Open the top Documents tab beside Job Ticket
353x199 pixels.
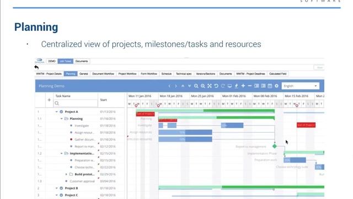(82, 61)
